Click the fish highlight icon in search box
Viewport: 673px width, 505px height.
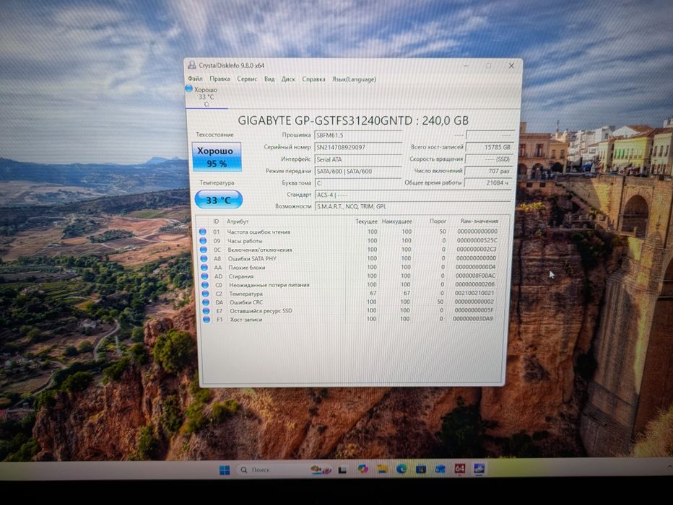pos(320,470)
